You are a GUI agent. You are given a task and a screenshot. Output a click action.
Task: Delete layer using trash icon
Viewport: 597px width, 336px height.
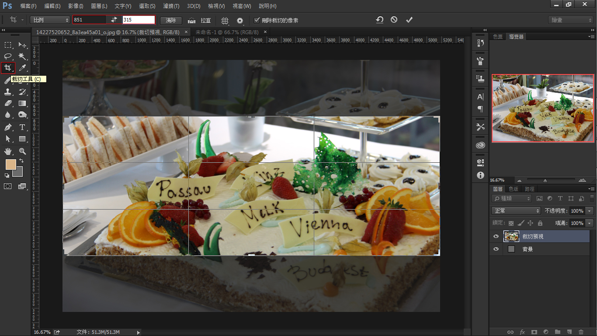click(581, 332)
